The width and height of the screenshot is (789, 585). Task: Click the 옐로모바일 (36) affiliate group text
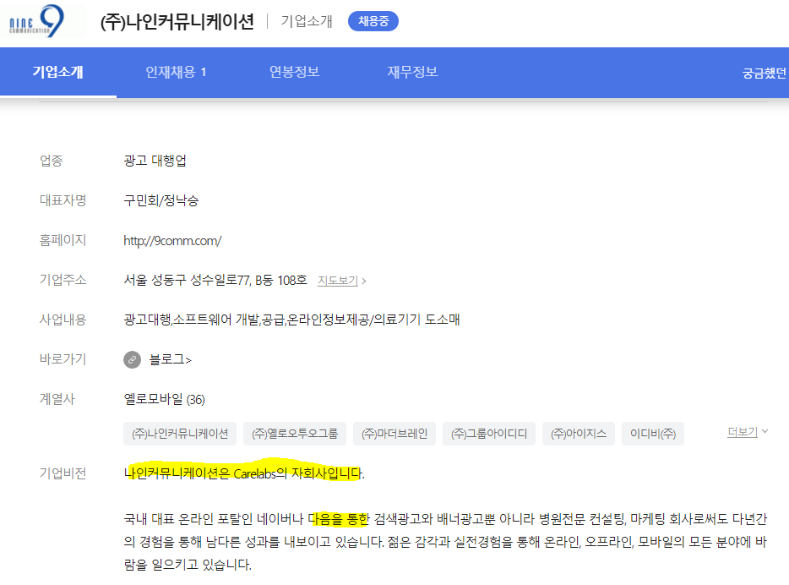click(x=164, y=399)
